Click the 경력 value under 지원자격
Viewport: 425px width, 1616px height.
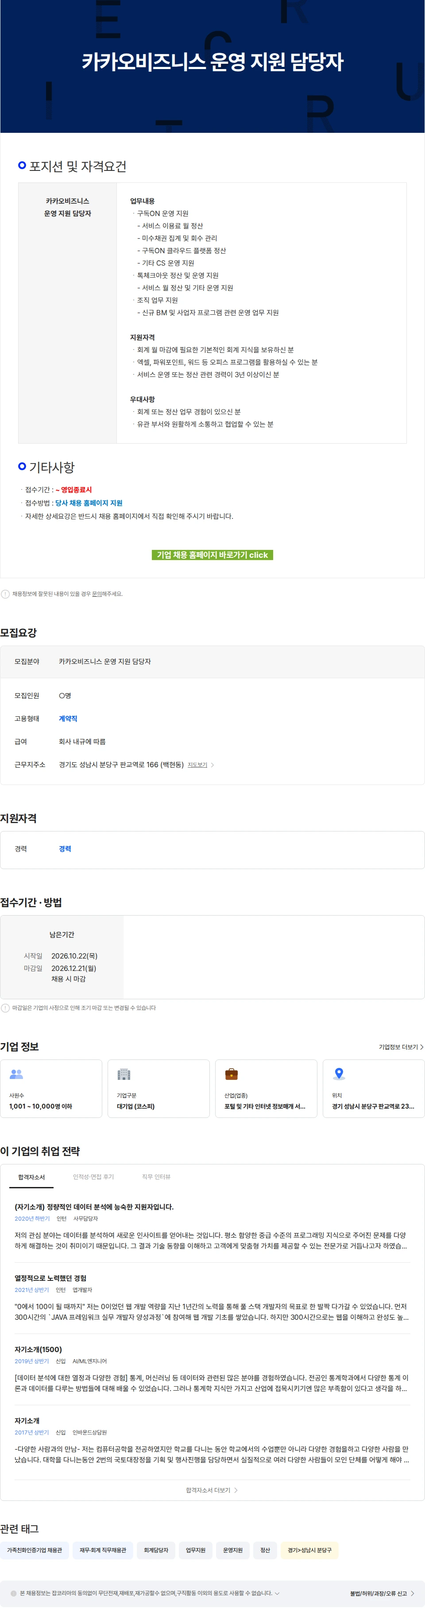(x=65, y=849)
